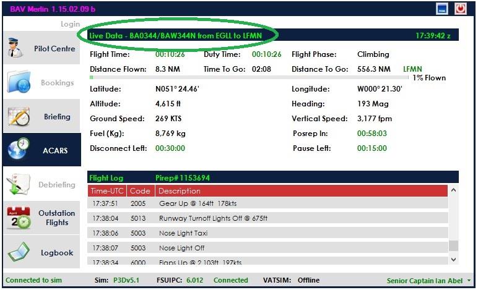Click the flight log scroll up arrow
The width and height of the screenshot is (478, 290).
[453, 190]
